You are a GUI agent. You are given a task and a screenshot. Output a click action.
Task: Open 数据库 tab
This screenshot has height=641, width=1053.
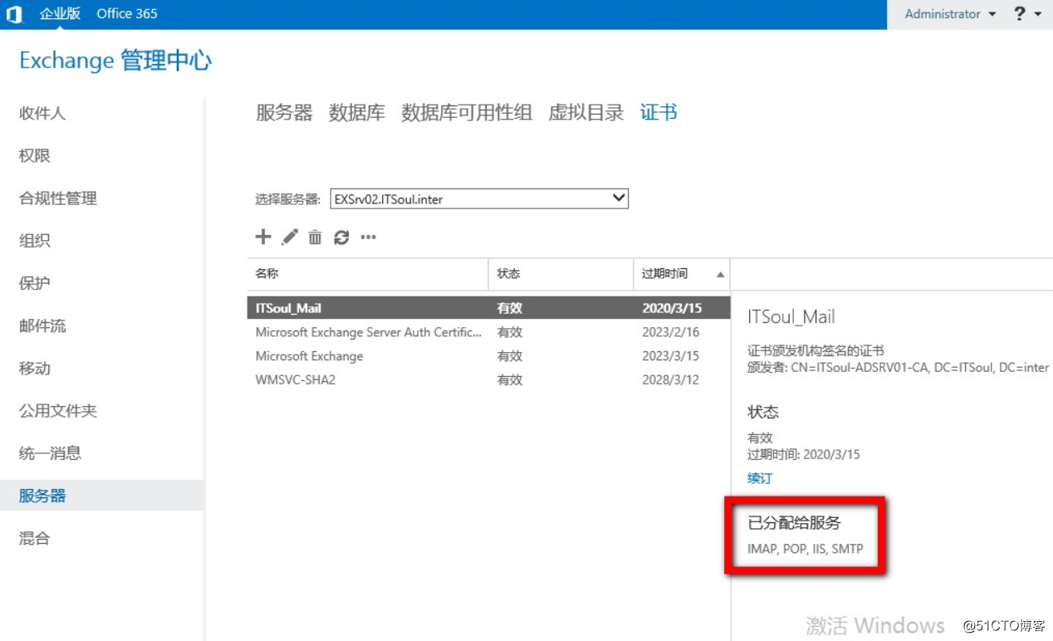coord(357,113)
